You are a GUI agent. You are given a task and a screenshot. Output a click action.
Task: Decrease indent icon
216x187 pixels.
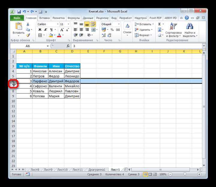click(x=76, y=35)
